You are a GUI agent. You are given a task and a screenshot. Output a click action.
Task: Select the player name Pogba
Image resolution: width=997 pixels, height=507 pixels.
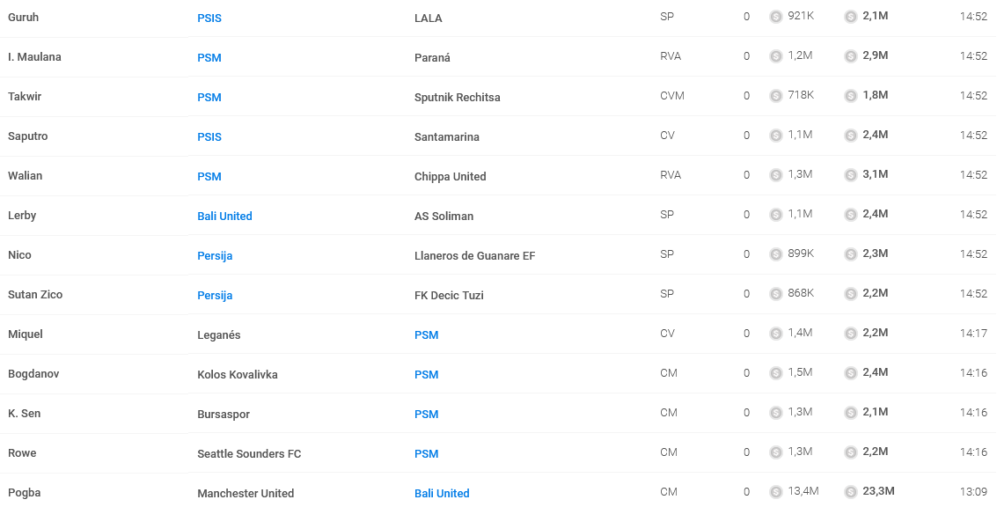(24, 493)
